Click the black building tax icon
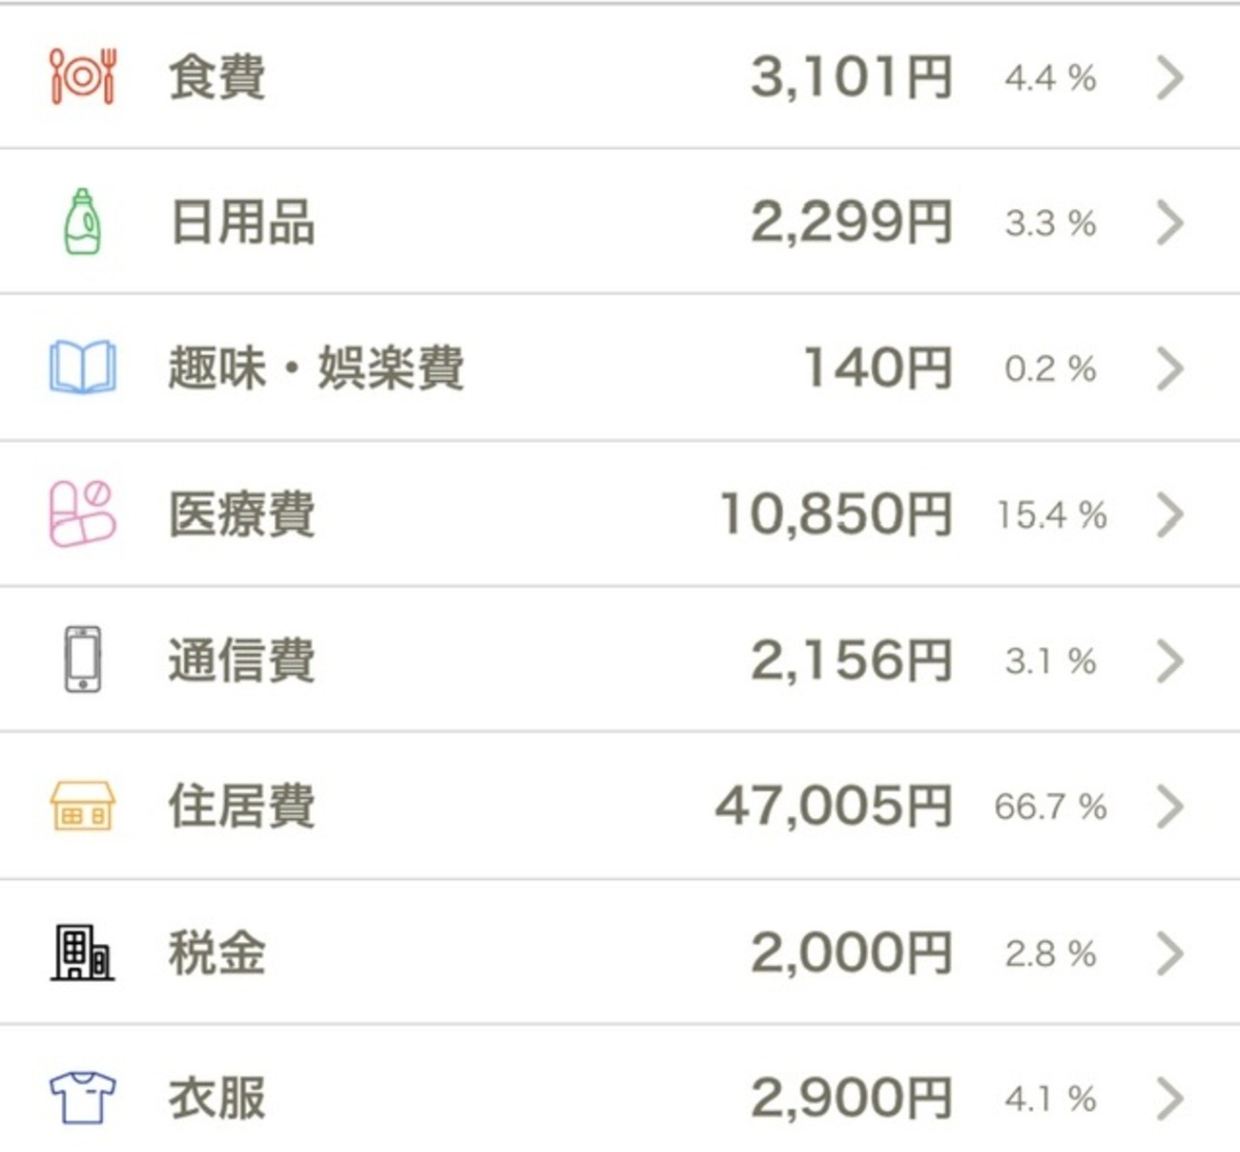This screenshot has height=1152, width=1240. [x=83, y=953]
